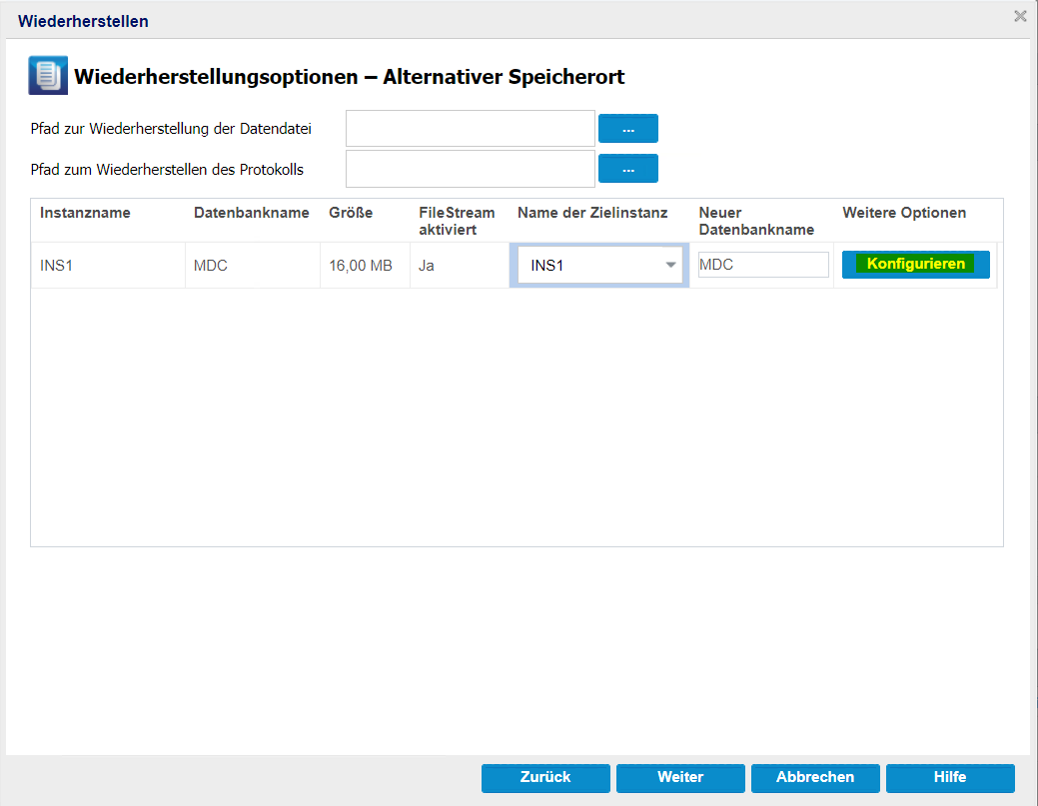This screenshot has height=806, width=1038.
Task: Focus the data file restore path field
Action: tap(470, 129)
